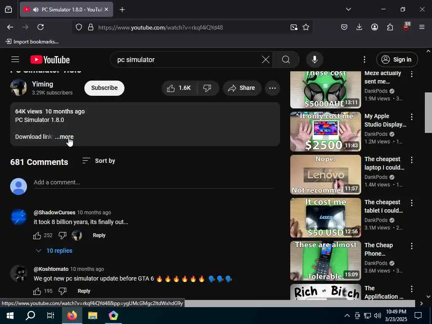Open options for My Apple Studio Display video
Image resolution: width=432 pixels, height=324 pixels.
click(412, 117)
